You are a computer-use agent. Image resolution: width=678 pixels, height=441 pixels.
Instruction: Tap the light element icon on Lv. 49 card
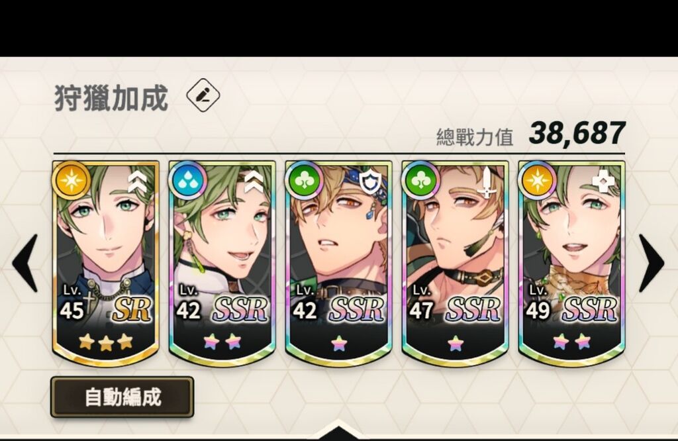[x=538, y=180]
